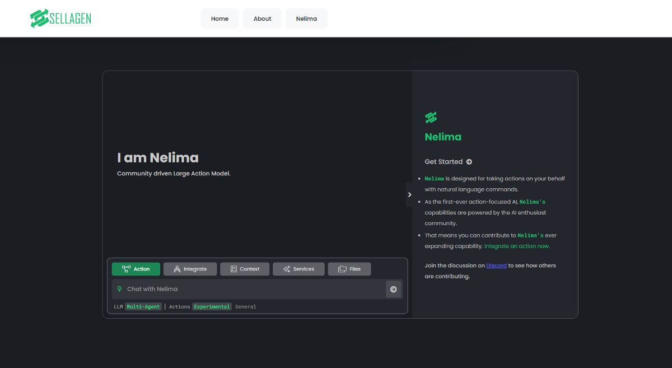Open the Home page from the navigation bar
Viewport: 672px width, 368px height.
220,18
